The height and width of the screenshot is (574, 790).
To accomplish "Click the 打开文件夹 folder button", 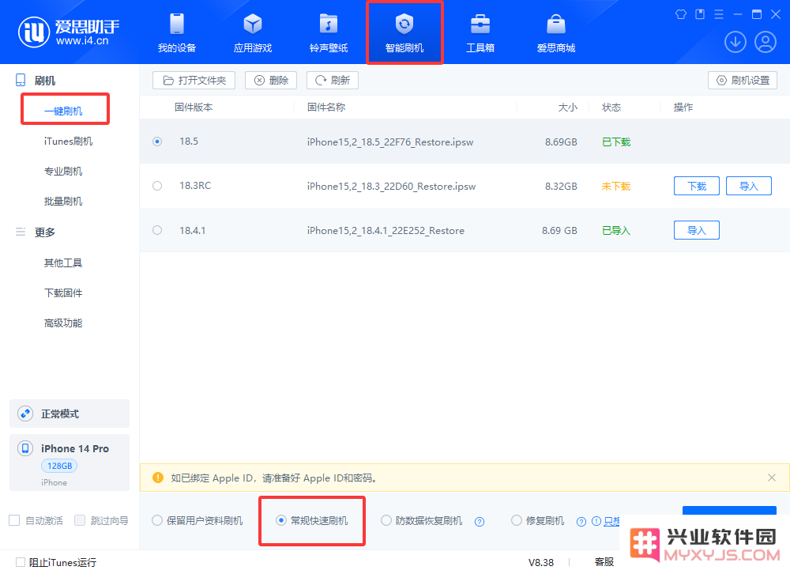I will [194, 80].
